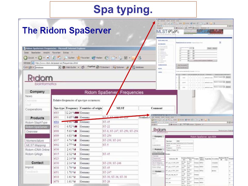Click ST-254 in the t009 row
The image size is (248, 186).
tap(107, 136)
